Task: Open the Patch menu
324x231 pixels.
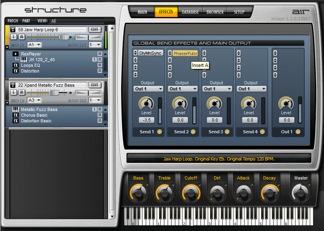Action: tap(13, 21)
